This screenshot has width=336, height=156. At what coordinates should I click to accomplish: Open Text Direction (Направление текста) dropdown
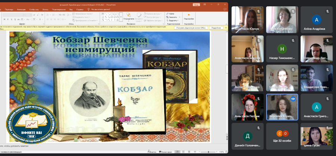tap(83, 14)
